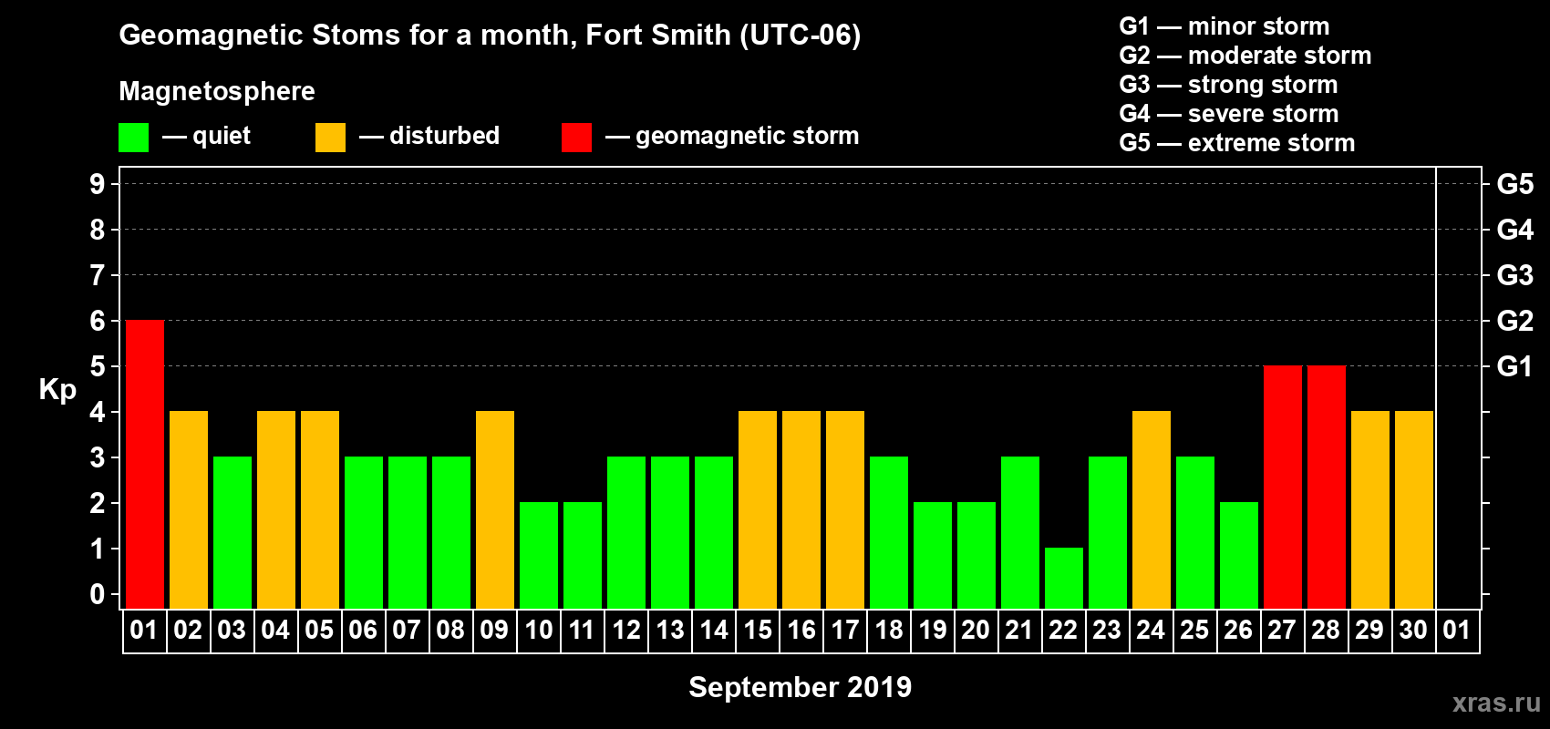1550x729 pixels.
Task: Click the 'G3 — strong storm' legend line
Action: click(x=1228, y=85)
